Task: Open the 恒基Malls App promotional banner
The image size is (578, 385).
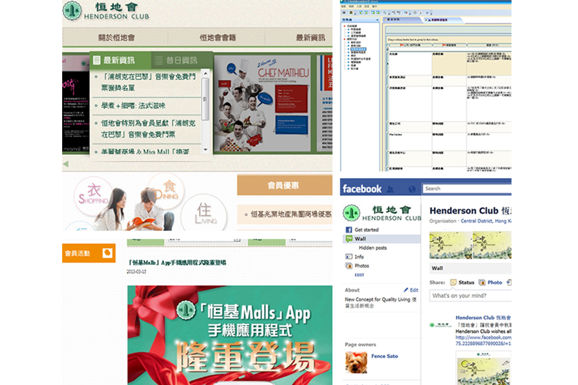Action: (x=230, y=335)
